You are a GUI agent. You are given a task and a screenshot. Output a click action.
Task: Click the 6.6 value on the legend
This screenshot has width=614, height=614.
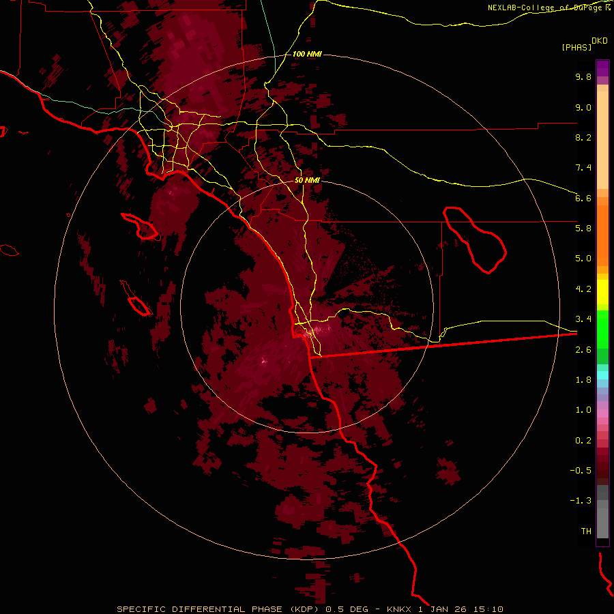click(x=583, y=198)
